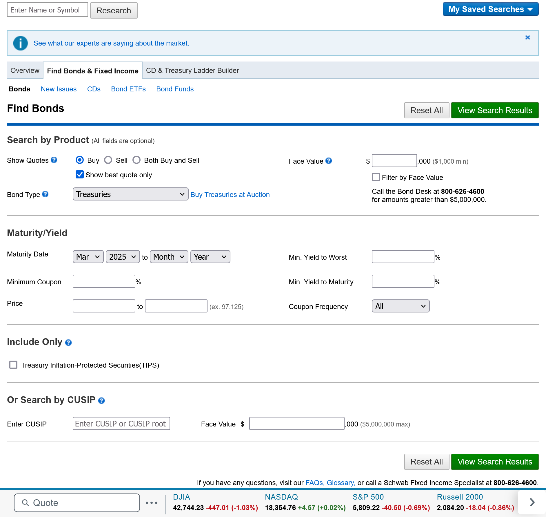This screenshot has width=546, height=517.
Task: Click the CUSIP Face Value field
Action: (x=297, y=424)
